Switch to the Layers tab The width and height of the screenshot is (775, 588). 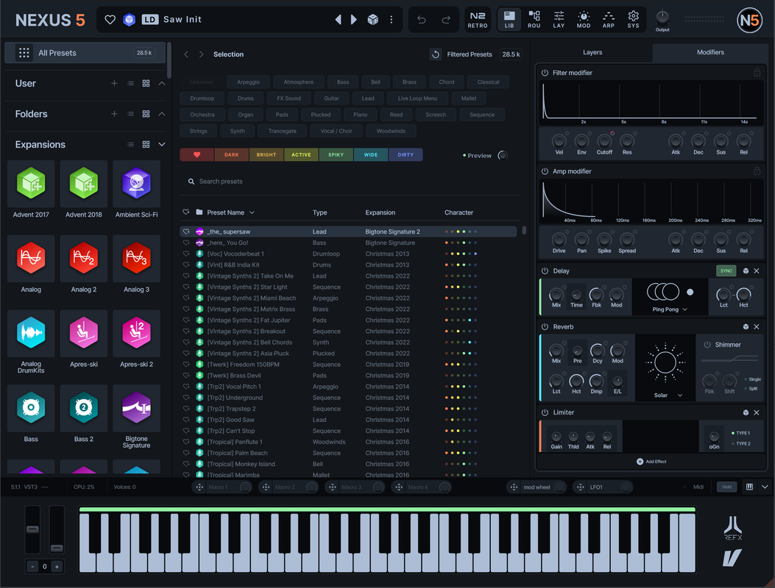coord(592,52)
